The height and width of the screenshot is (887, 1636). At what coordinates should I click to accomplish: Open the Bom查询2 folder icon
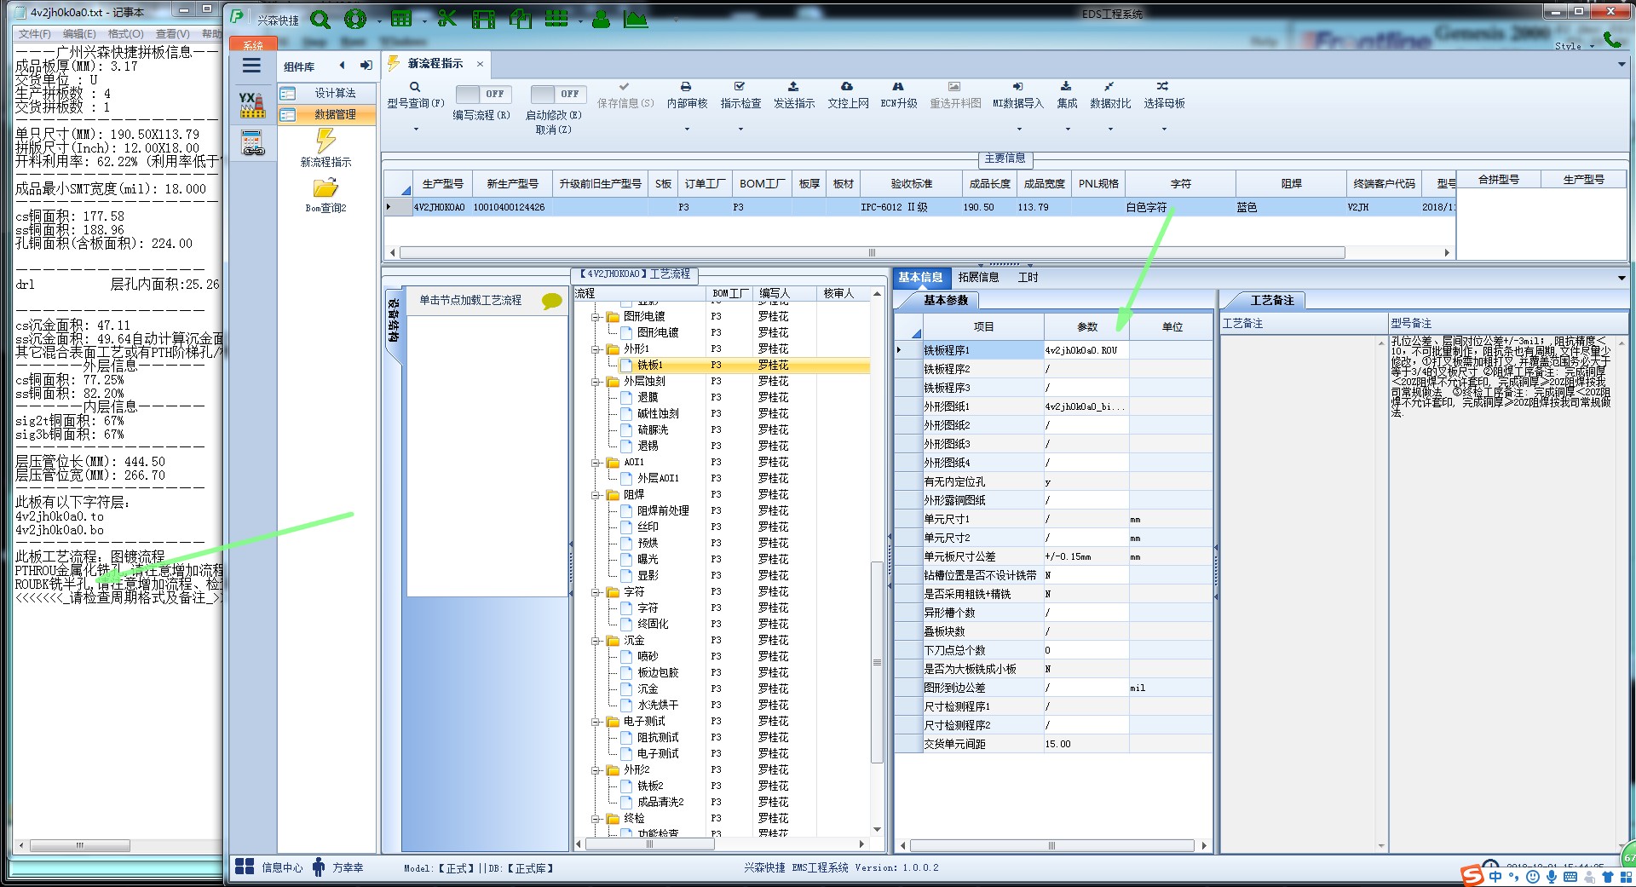click(325, 187)
